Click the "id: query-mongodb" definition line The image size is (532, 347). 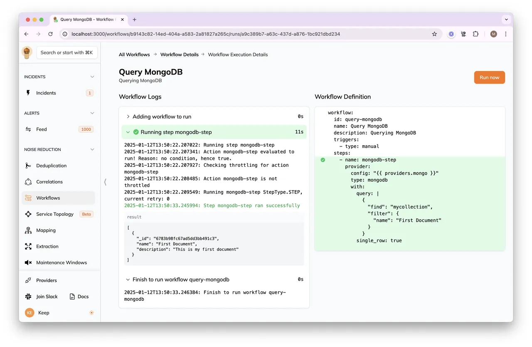pos(358,119)
